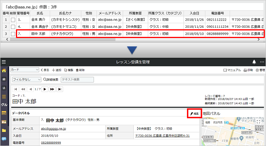Screen dimensions: 266x146
Task: Select the 金本 真介 name cell
Action: 40,20
